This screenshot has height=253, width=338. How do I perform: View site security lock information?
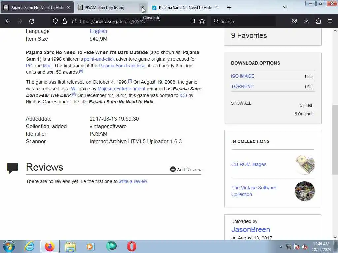click(x=64, y=21)
